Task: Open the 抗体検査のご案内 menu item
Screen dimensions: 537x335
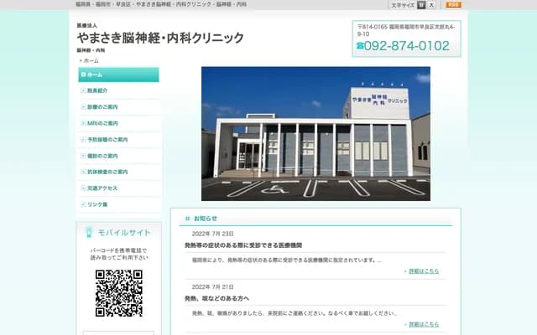Action: tap(107, 172)
